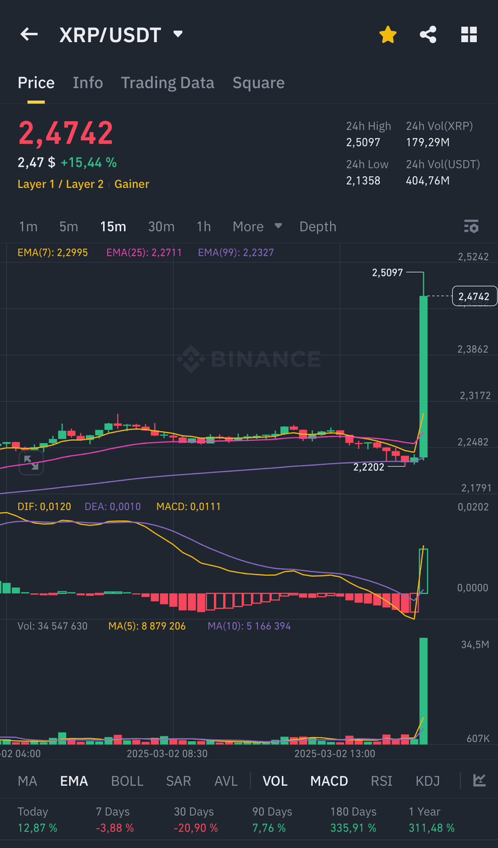Open chart settings icon
Screen dimensions: 498x848
click(x=472, y=226)
